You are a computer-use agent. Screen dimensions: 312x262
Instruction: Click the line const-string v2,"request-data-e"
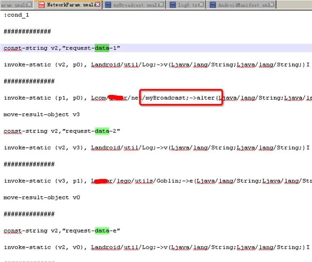point(62,231)
